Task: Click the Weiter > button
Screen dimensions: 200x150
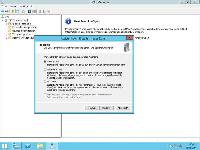Action: click(x=107, y=108)
